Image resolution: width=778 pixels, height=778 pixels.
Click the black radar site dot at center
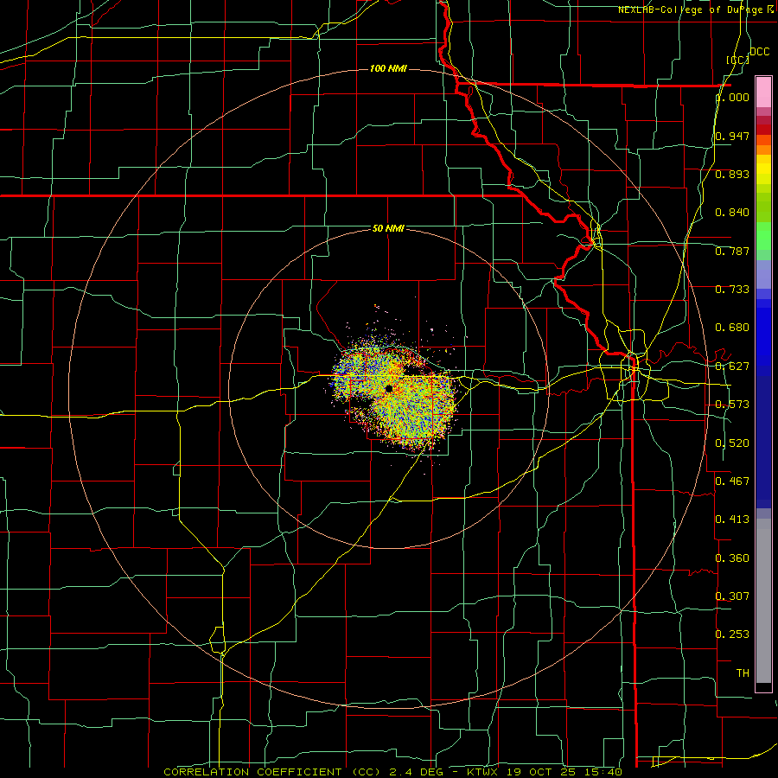point(389,388)
